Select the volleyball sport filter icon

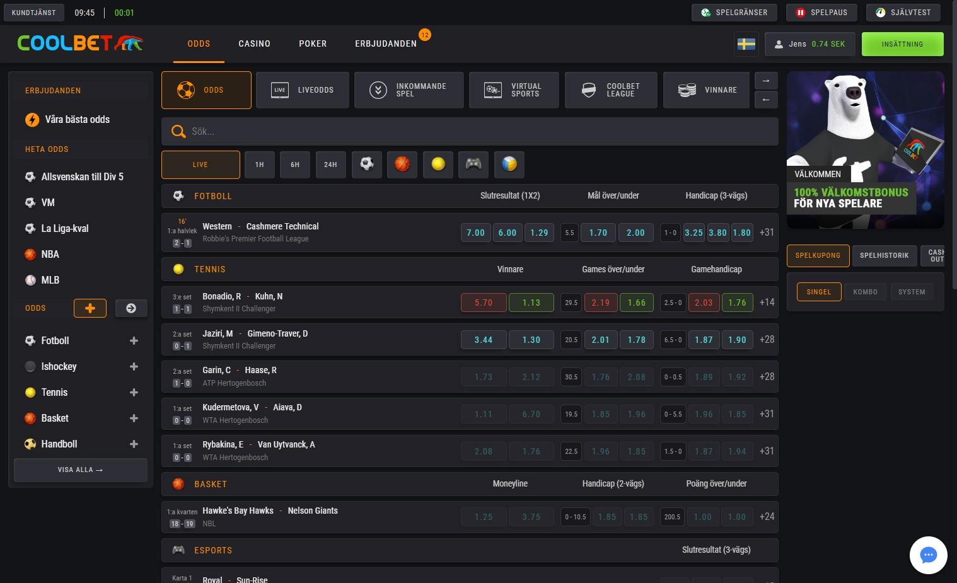[509, 165]
